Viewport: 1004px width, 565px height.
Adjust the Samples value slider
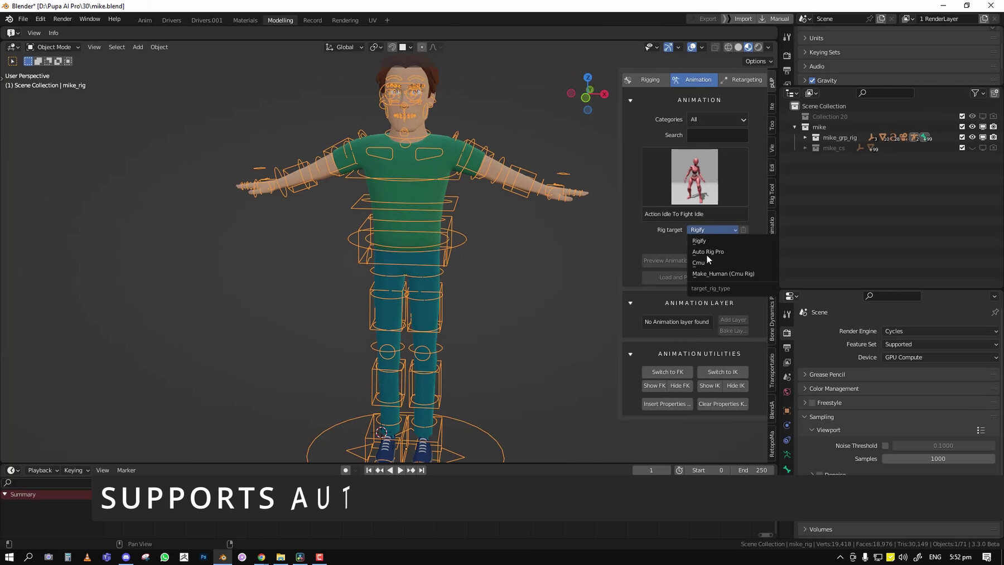(x=938, y=459)
